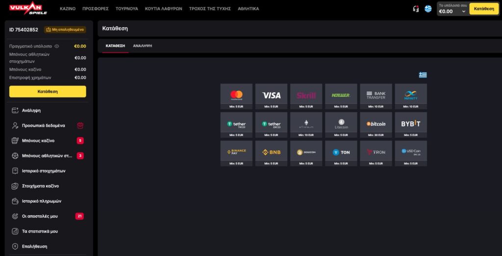The image size is (502, 256).
Task: Toggle real balance visibility eye icon
Action: [57, 46]
